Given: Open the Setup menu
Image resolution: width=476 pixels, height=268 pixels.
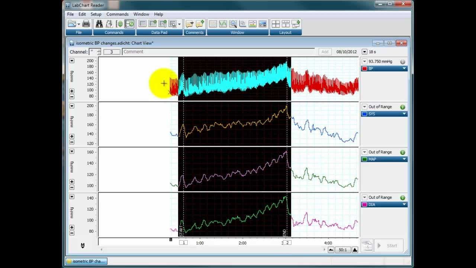Looking at the screenshot, I should click(x=96, y=14).
